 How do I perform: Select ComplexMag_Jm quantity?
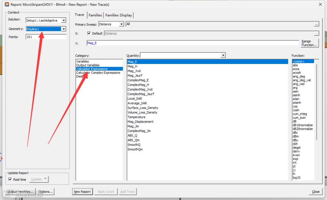pos(139,131)
